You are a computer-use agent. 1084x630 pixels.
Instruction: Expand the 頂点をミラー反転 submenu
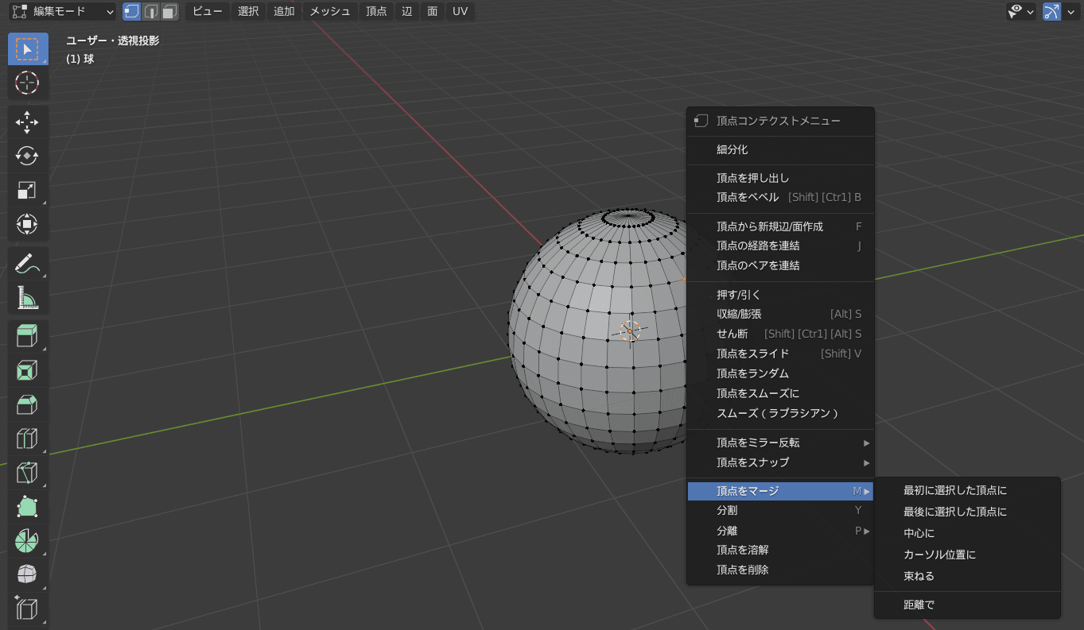click(x=781, y=443)
